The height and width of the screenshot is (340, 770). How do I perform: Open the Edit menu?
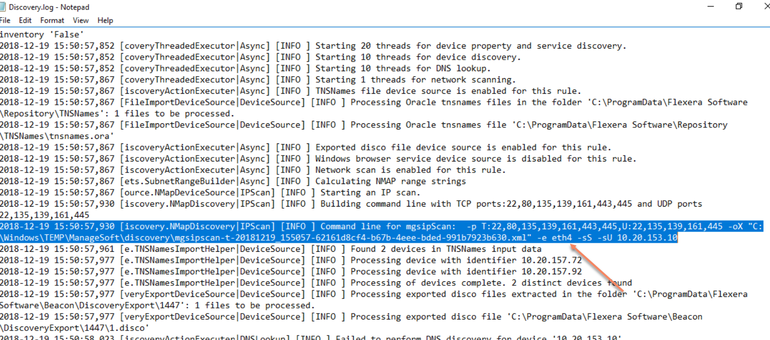25,21
